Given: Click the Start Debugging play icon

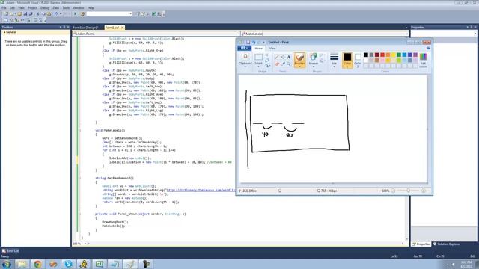Looking at the screenshot, I should coord(75,13).
